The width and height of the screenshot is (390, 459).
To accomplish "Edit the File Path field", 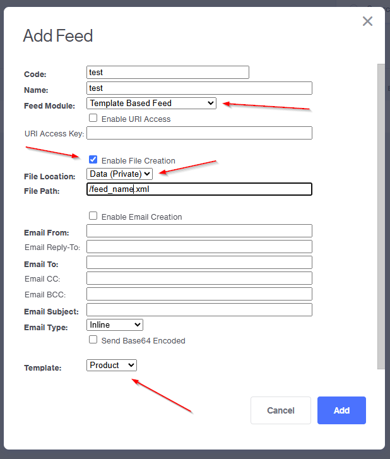I will 199,189.
